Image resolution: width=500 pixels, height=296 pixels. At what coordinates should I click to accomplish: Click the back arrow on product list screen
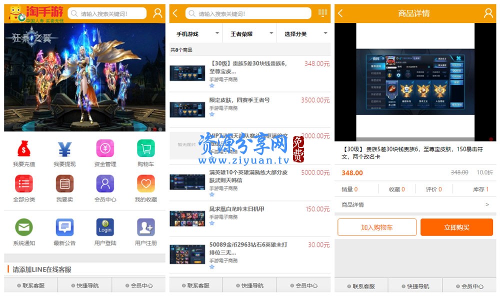point(174,13)
